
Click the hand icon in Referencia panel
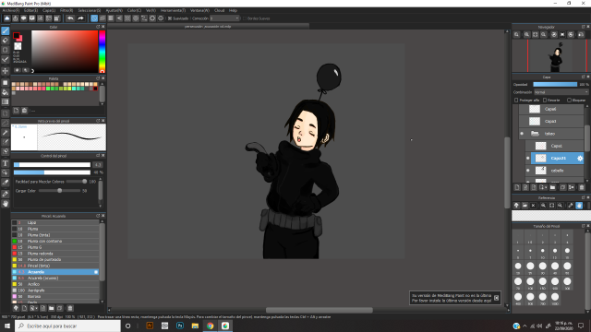tap(579, 206)
